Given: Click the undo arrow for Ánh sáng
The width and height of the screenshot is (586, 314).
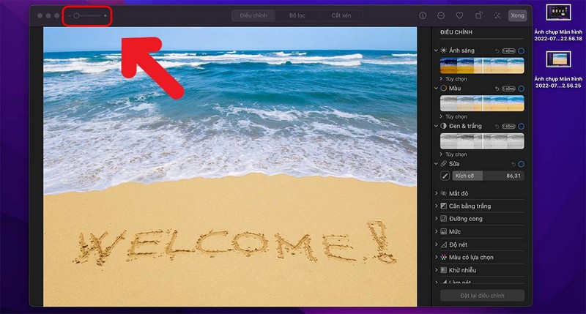Looking at the screenshot, I should [497, 51].
